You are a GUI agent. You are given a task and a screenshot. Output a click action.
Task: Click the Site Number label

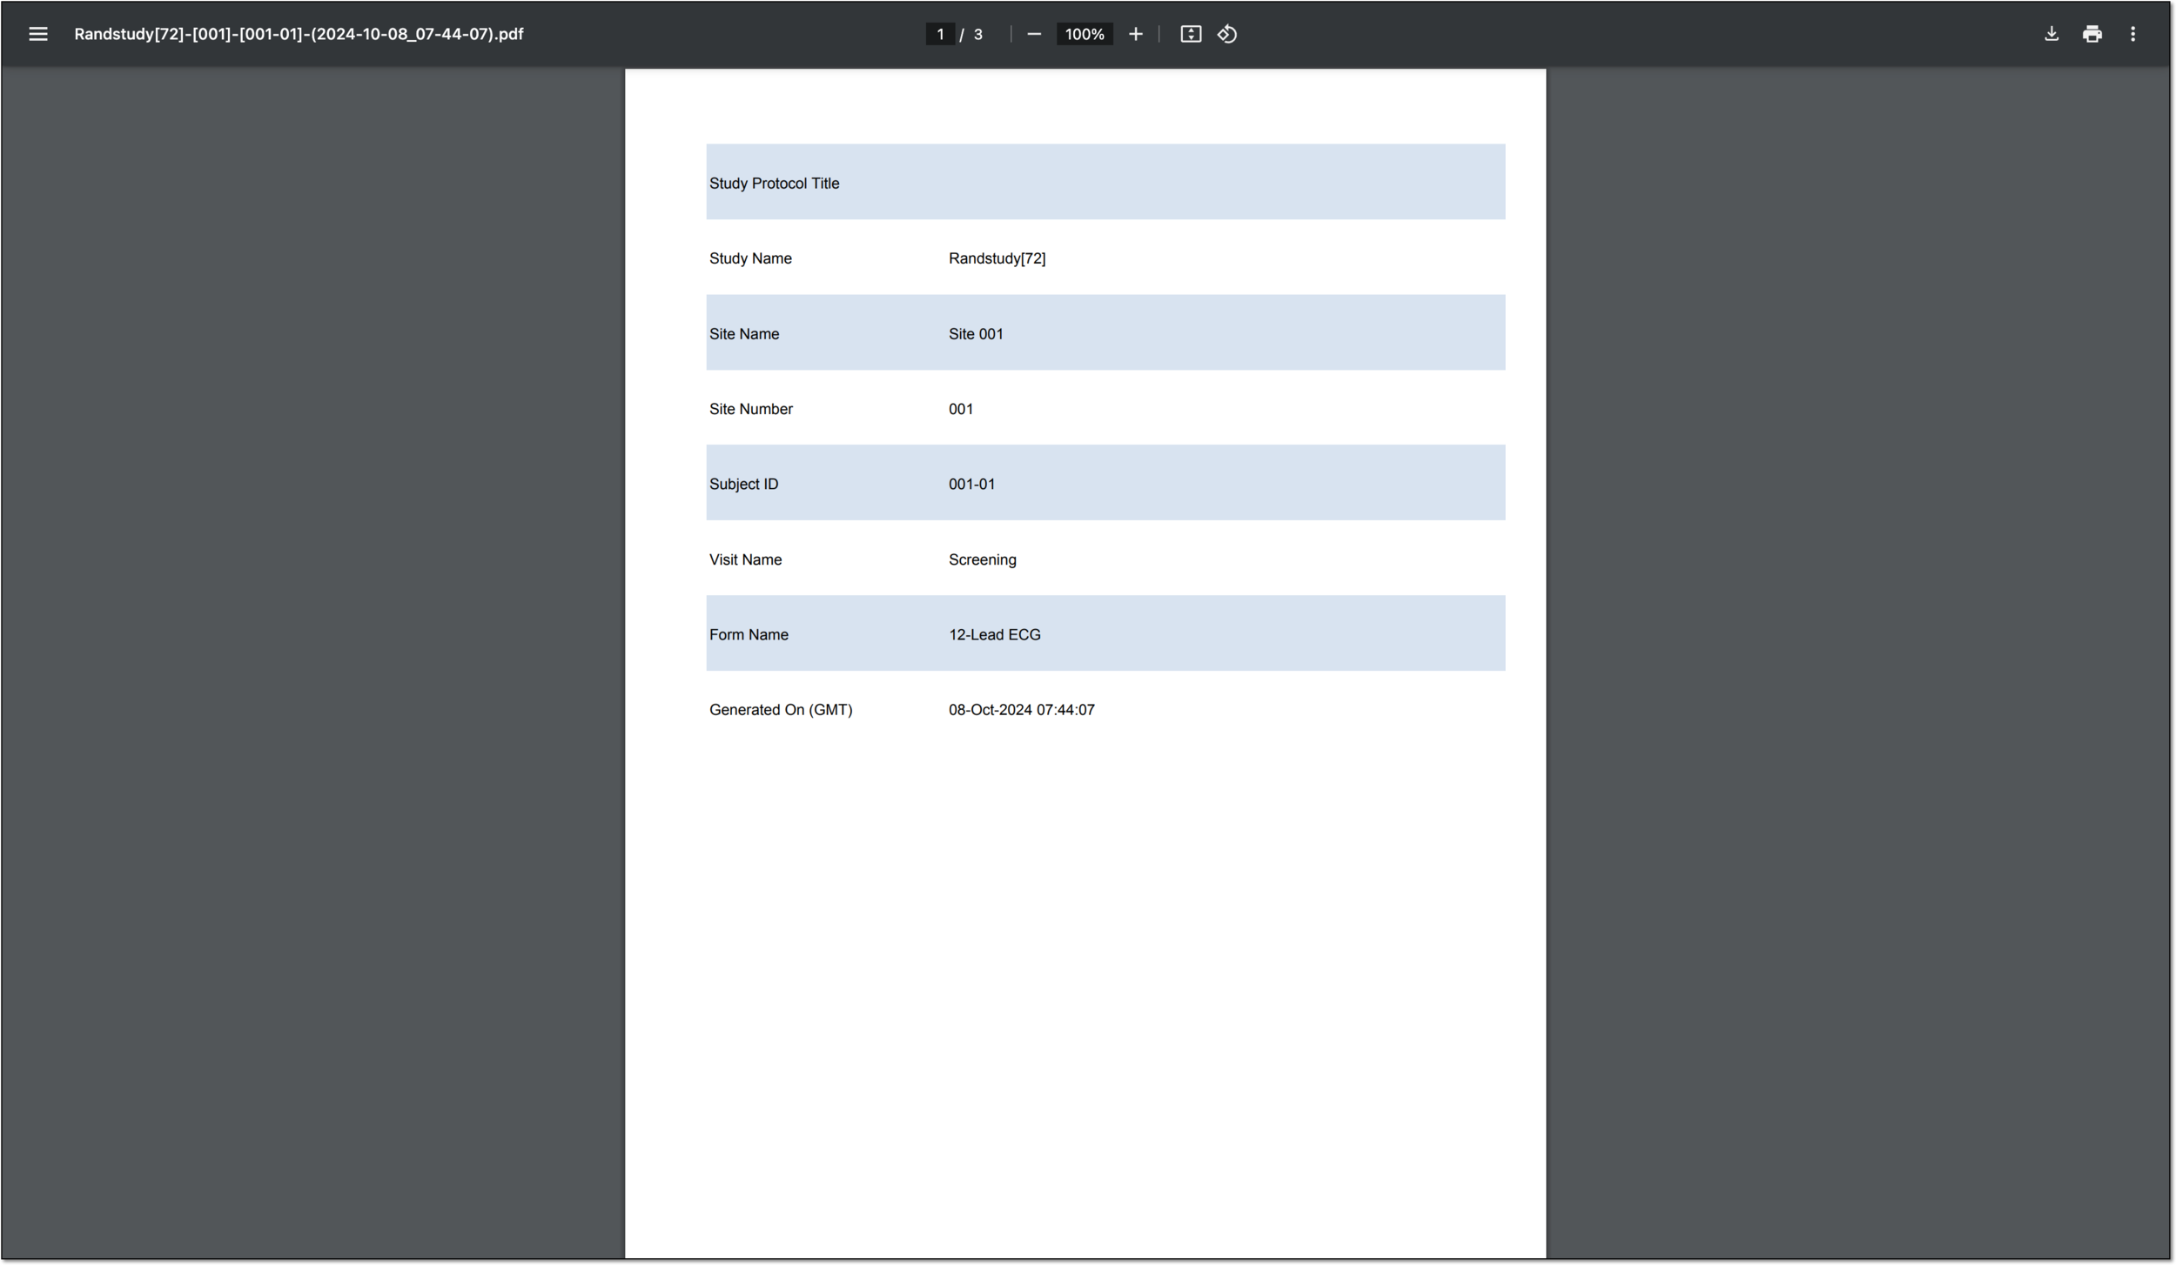[750, 409]
